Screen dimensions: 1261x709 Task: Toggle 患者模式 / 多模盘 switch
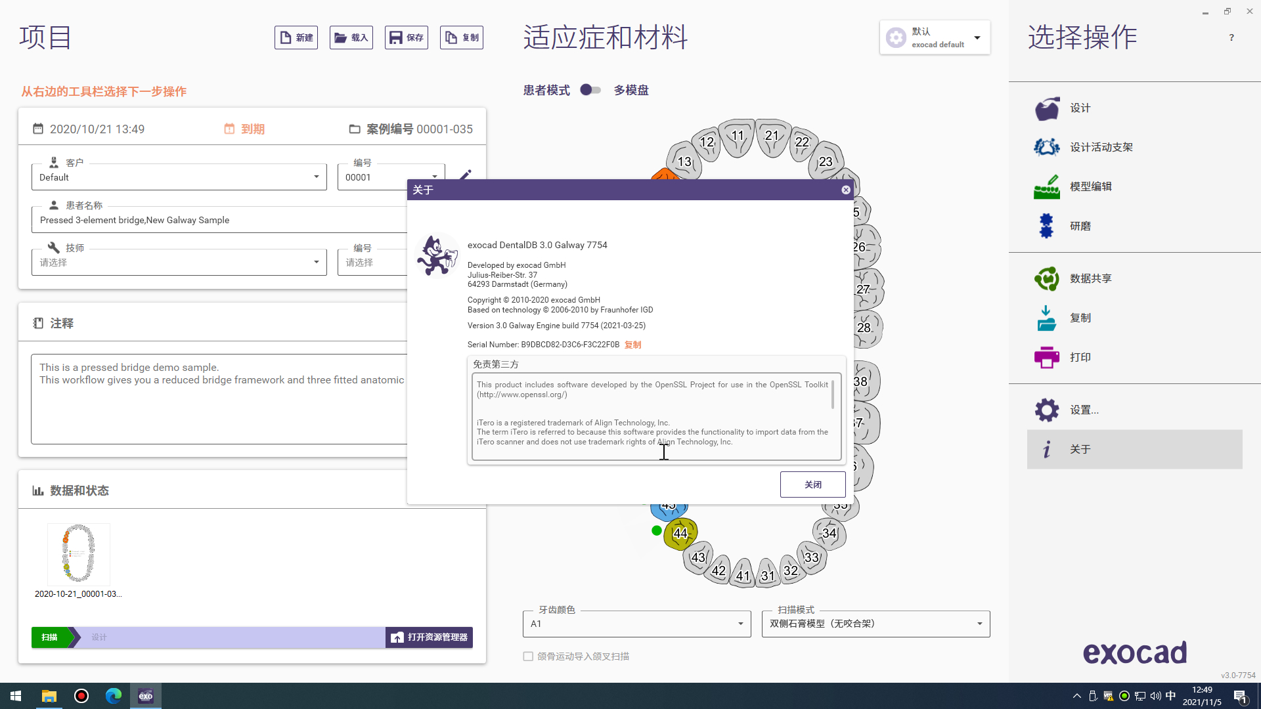pyautogui.click(x=590, y=90)
